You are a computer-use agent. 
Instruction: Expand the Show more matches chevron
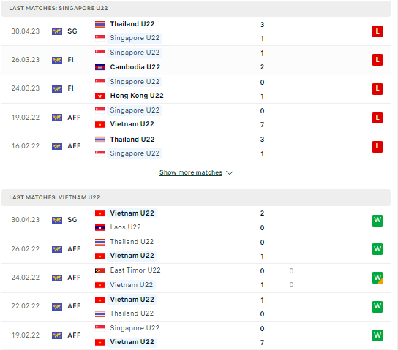(x=230, y=173)
